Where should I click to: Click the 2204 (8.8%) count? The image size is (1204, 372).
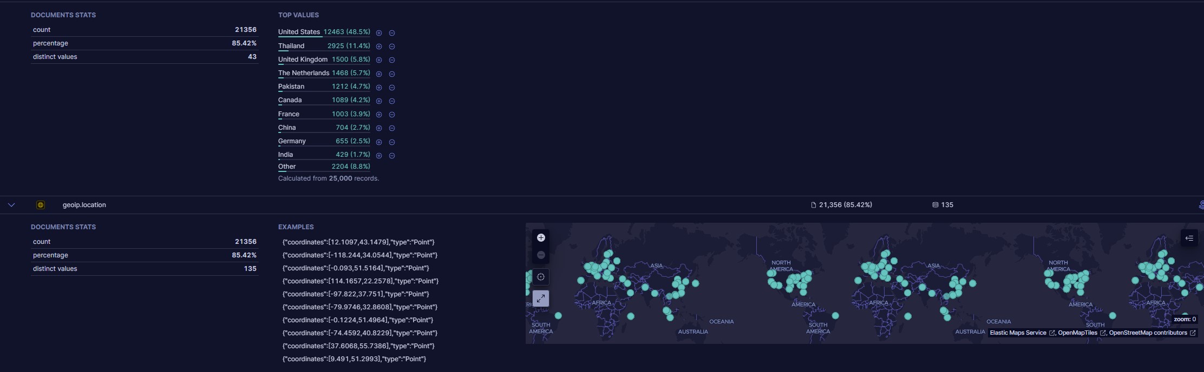pos(351,167)
